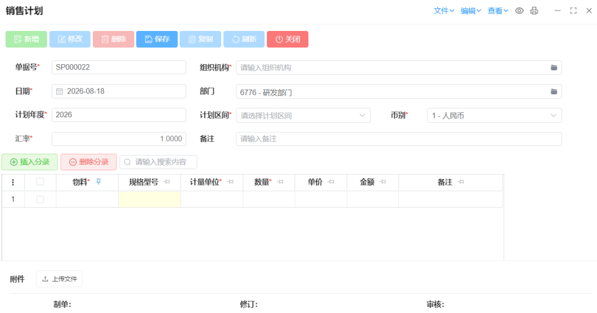Click the 保存 button
This screenshot has width=597, height=313.
(157, 39)
